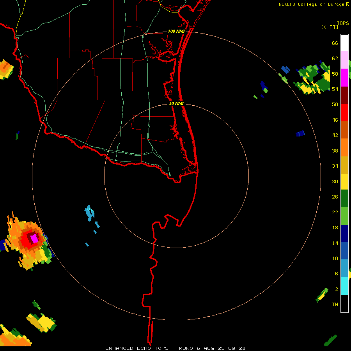Pick the navy blue legend band
Viewport: 351px width, 351px height.
344,234
